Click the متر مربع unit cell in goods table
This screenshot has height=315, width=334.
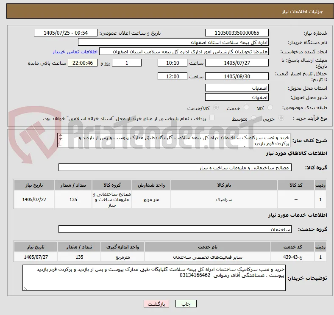[x=151, y=199]
